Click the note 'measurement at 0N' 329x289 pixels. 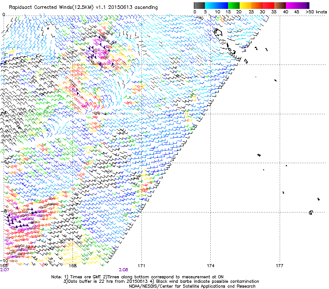[203, 277]
